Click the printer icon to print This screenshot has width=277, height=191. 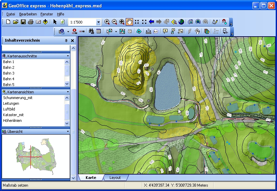pyautogui.click(x=31, y=22)
